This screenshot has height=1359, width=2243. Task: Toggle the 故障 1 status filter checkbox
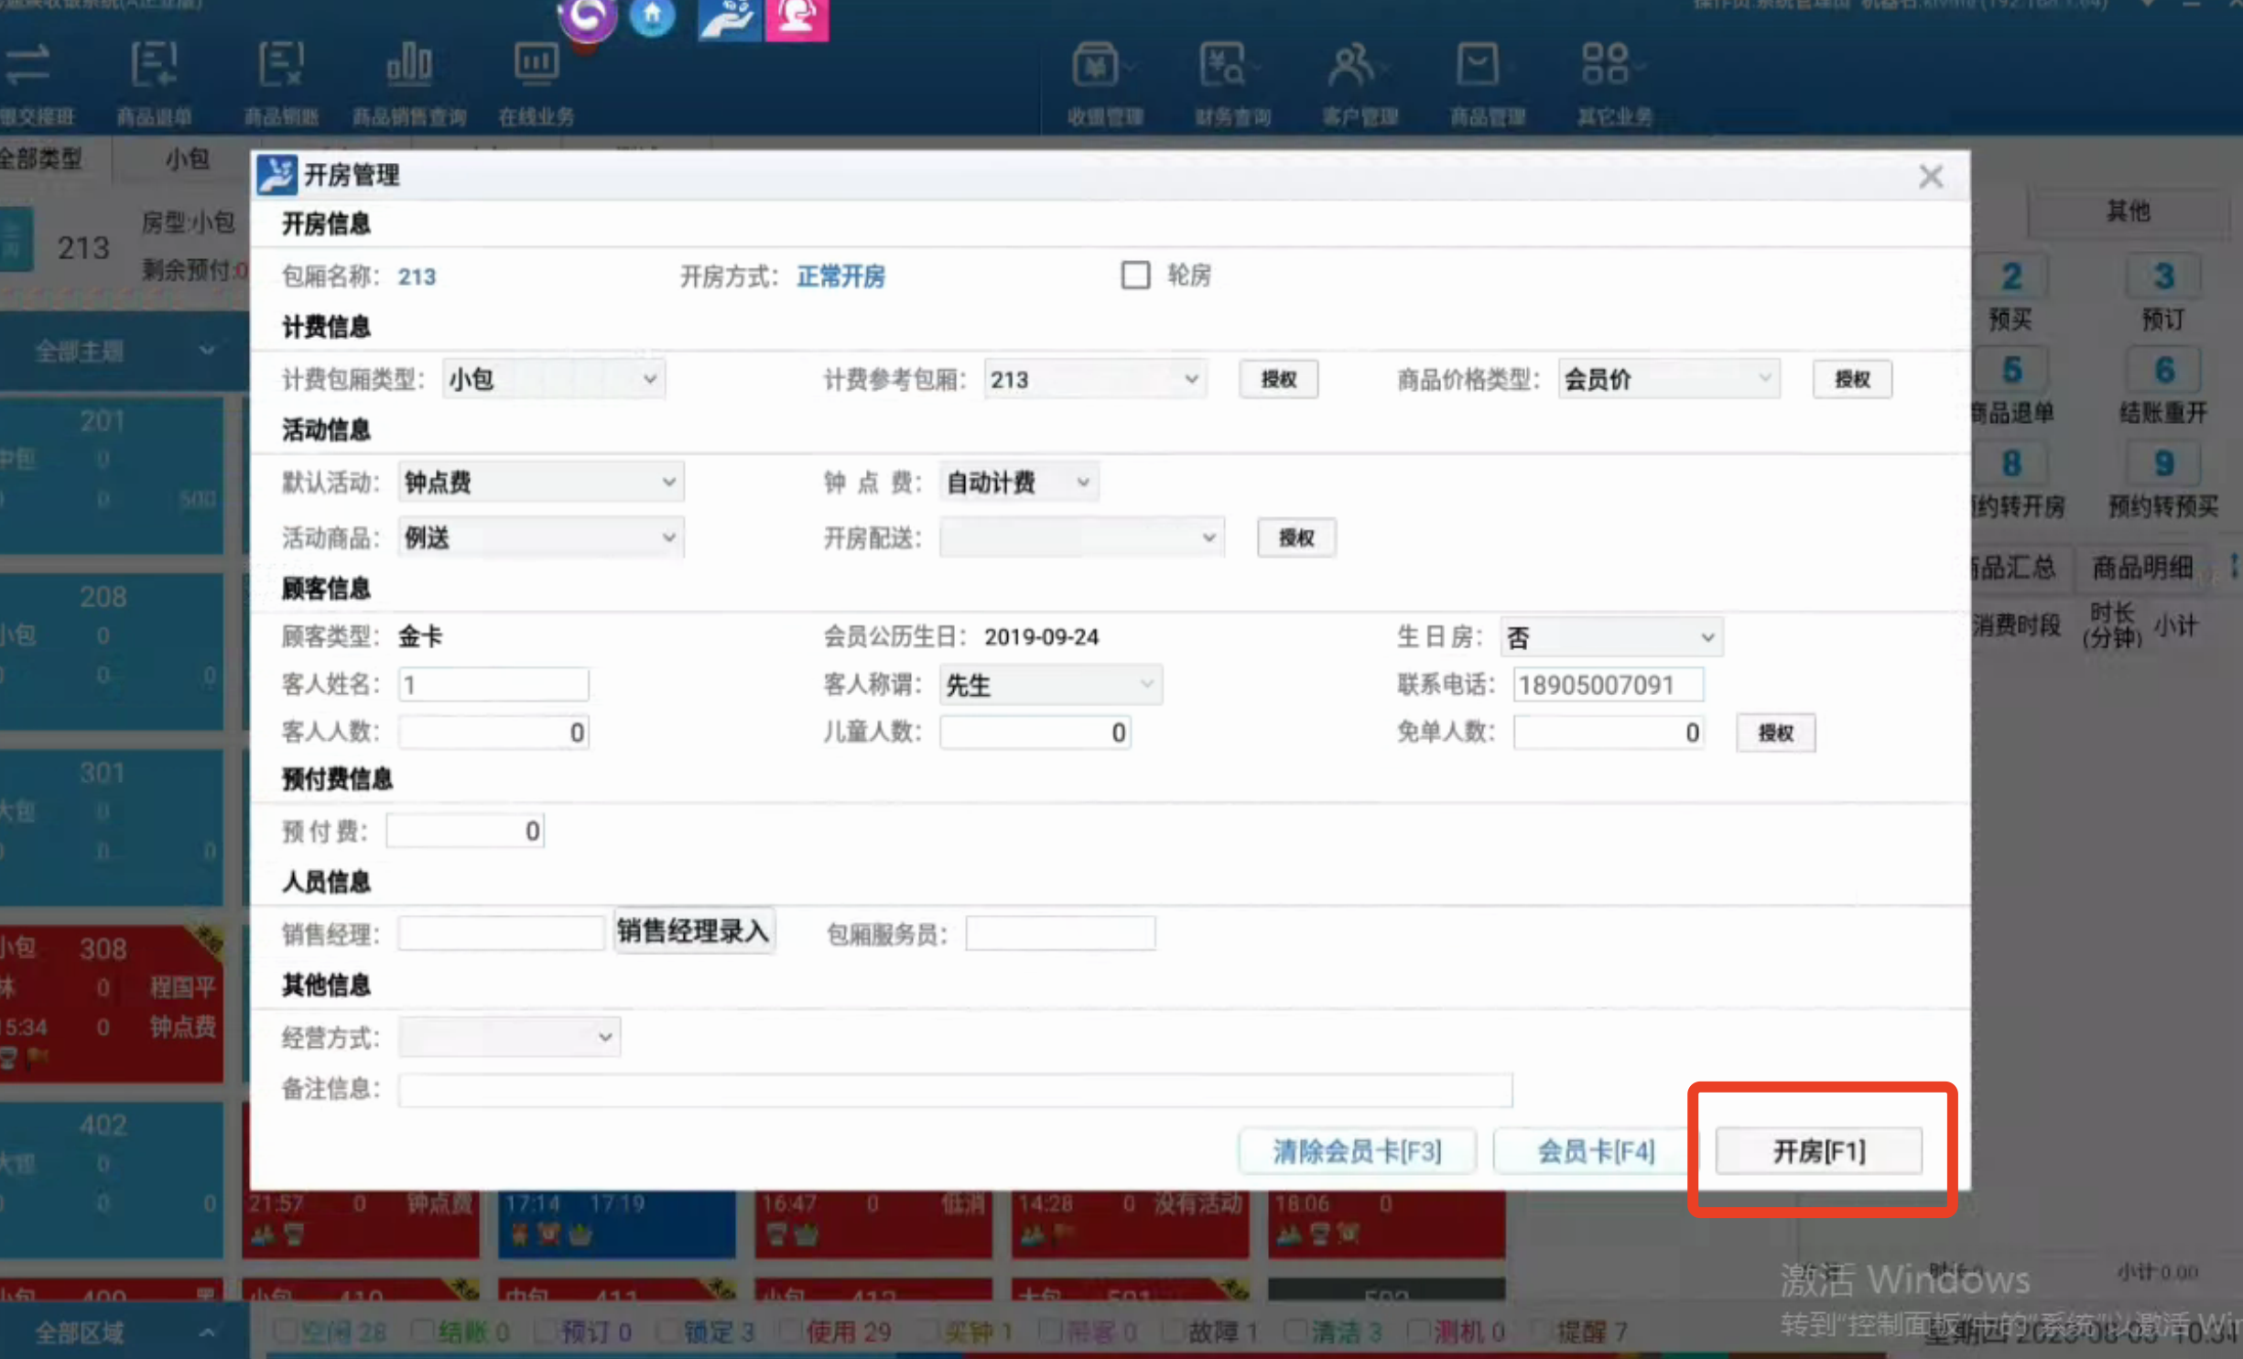pyautogui.click(x=1173, y=1331)
